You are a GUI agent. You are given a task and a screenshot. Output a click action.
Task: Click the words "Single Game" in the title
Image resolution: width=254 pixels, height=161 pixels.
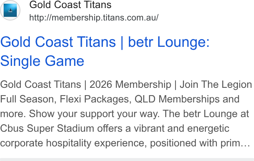42,61
